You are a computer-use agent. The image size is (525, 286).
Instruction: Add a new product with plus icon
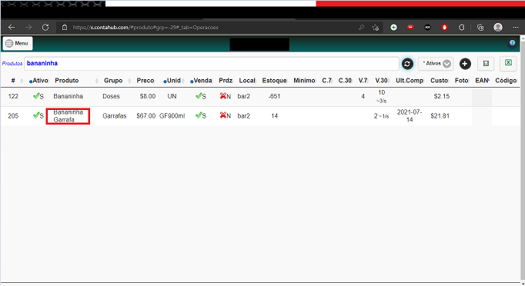465,64
